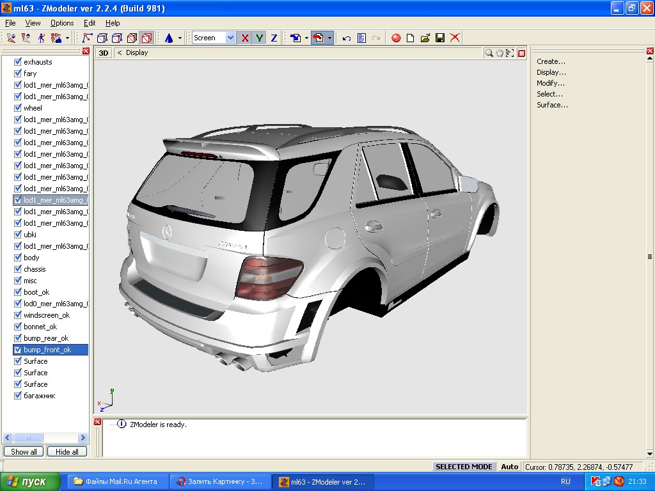Open dropdown beside the blue arrow box icon
The height and width of the screenshot is (491, 655).
pos(306,38)
